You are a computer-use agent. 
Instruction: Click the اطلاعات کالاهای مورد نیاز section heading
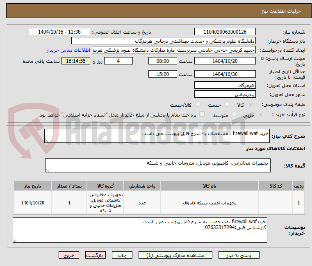[276, 149]
